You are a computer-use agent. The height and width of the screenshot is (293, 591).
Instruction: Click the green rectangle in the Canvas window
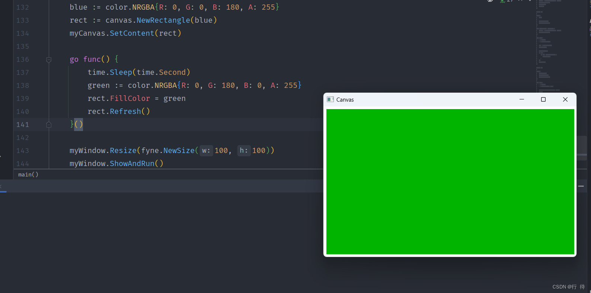pos(450,182)
